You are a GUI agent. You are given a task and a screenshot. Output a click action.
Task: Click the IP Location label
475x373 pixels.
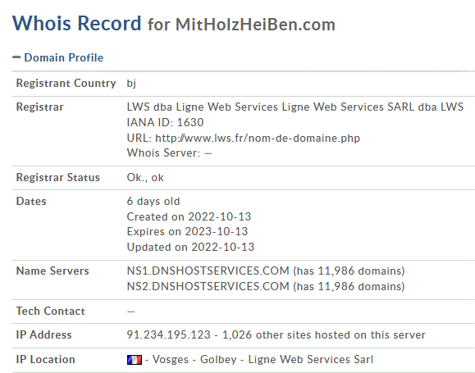[x=45, y=359]
